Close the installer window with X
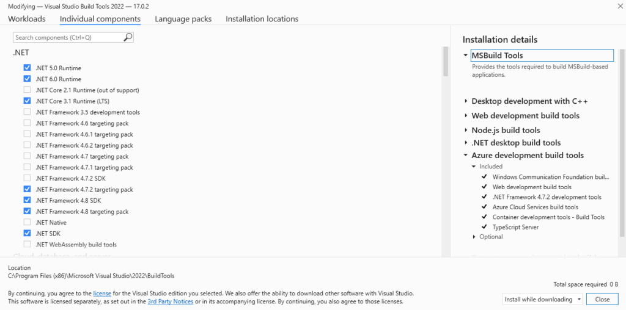The image size is (626, 310). (620, 6)
